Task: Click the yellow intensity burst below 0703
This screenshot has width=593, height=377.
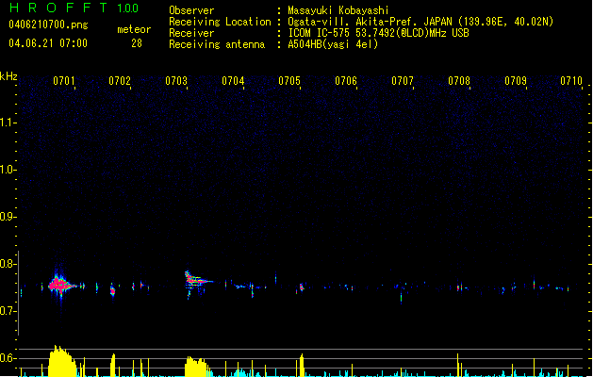Action: pos(196,367)
